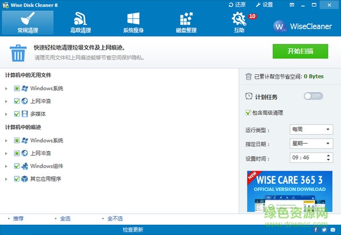Viewport: 341px width, 235px height.
Task: Click the green 开始扫描 button
Action: point(301,51)
